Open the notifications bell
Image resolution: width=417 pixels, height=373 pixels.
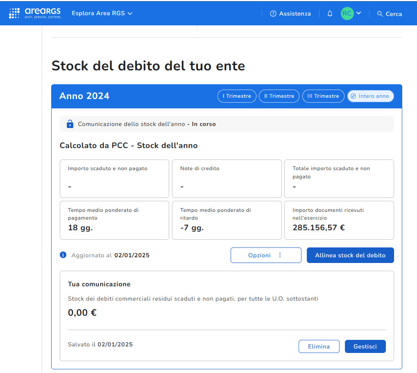coord(330,13)
